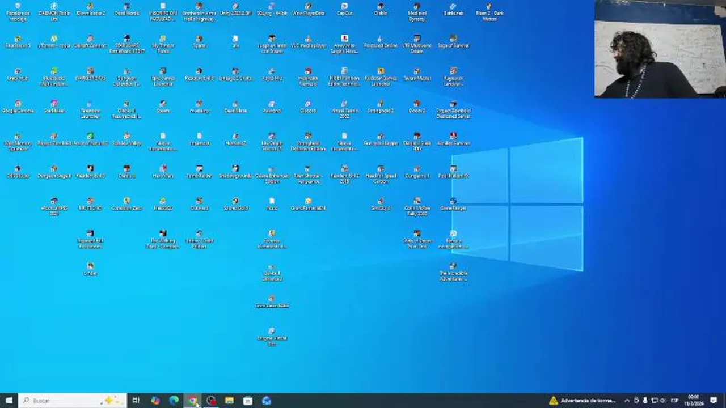Open the JDownloader 2 shortcut
726x408 pixels.
90,9
